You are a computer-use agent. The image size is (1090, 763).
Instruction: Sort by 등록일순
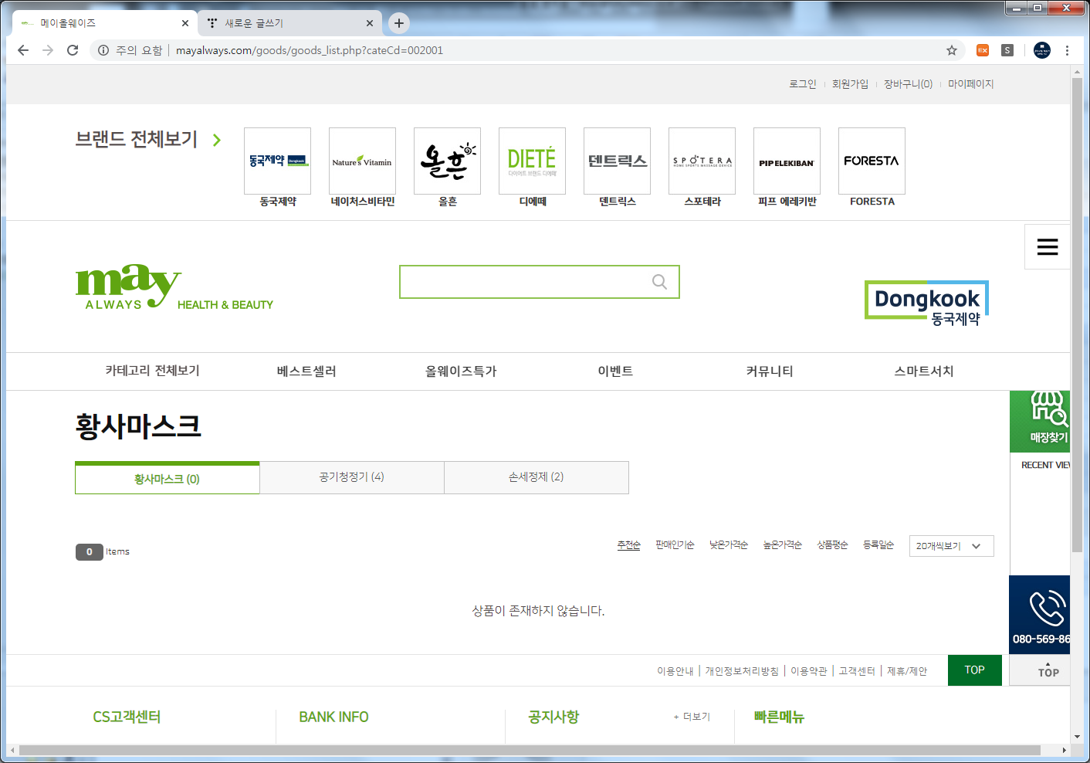tap(878, 545)
